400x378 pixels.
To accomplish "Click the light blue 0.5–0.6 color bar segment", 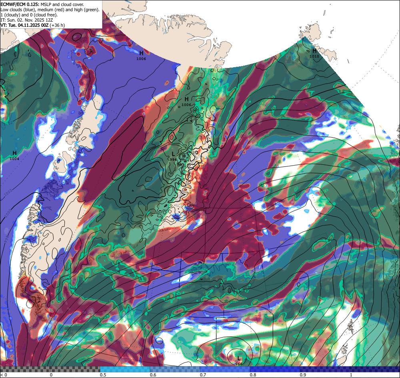I will pyautogui.click(x=125, y=369).
